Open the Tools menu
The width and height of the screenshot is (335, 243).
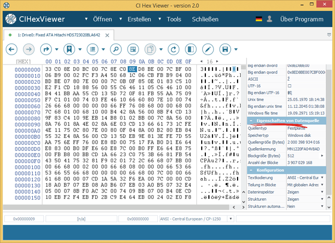coord(174,19)
